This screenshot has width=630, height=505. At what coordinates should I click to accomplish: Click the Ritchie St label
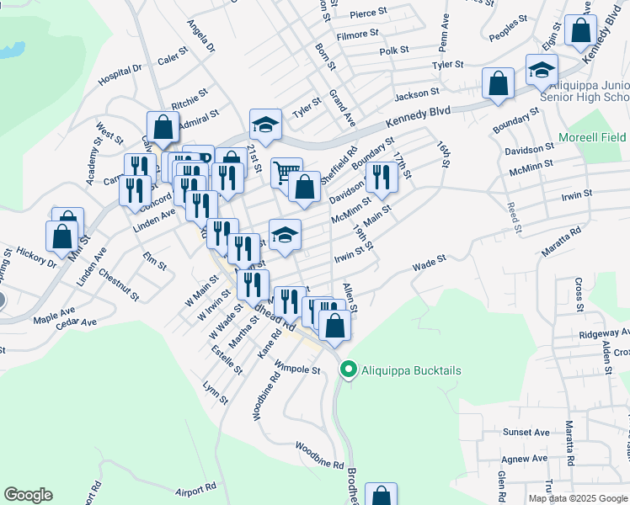(x=190, y=99)
